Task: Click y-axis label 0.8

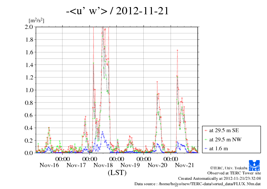Action: tap(29, 103)
